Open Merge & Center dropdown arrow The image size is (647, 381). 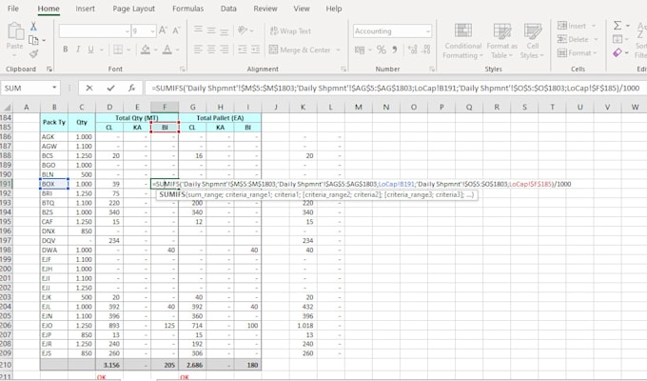click(338, 50)
